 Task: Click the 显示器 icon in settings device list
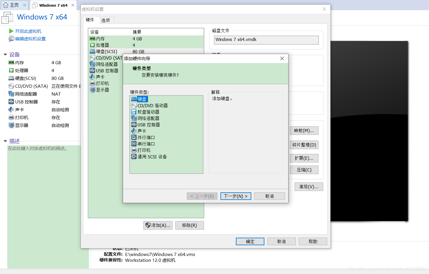click(92, 90)
